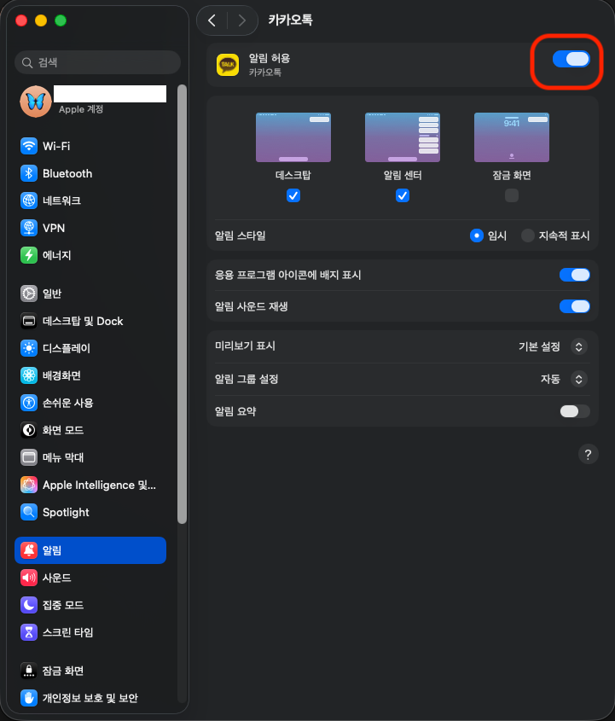615x721 pixels.
Task: Go back with the left chevron button
Action: (212, 20)
